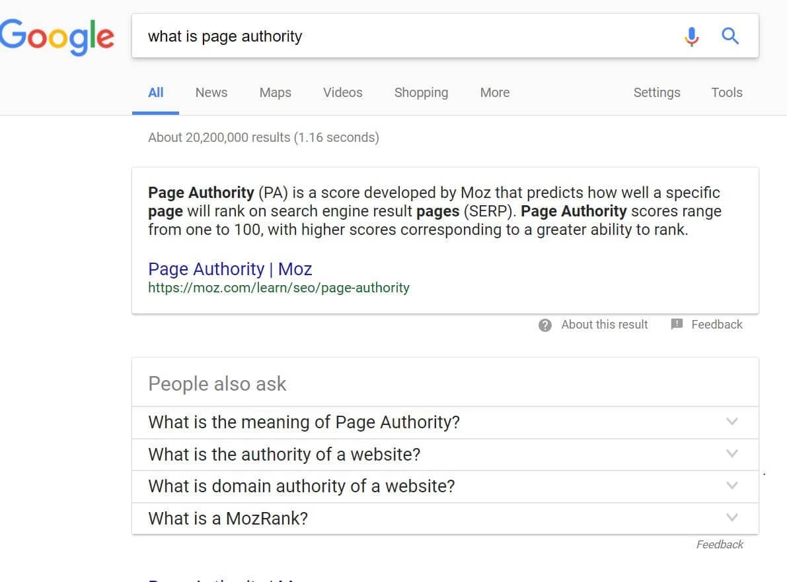Viewport: 787px width, 582px height.
Task: Expand 'What is the authority of a website?' chevron
Action: pyautogui.click(x=732, y=454)
